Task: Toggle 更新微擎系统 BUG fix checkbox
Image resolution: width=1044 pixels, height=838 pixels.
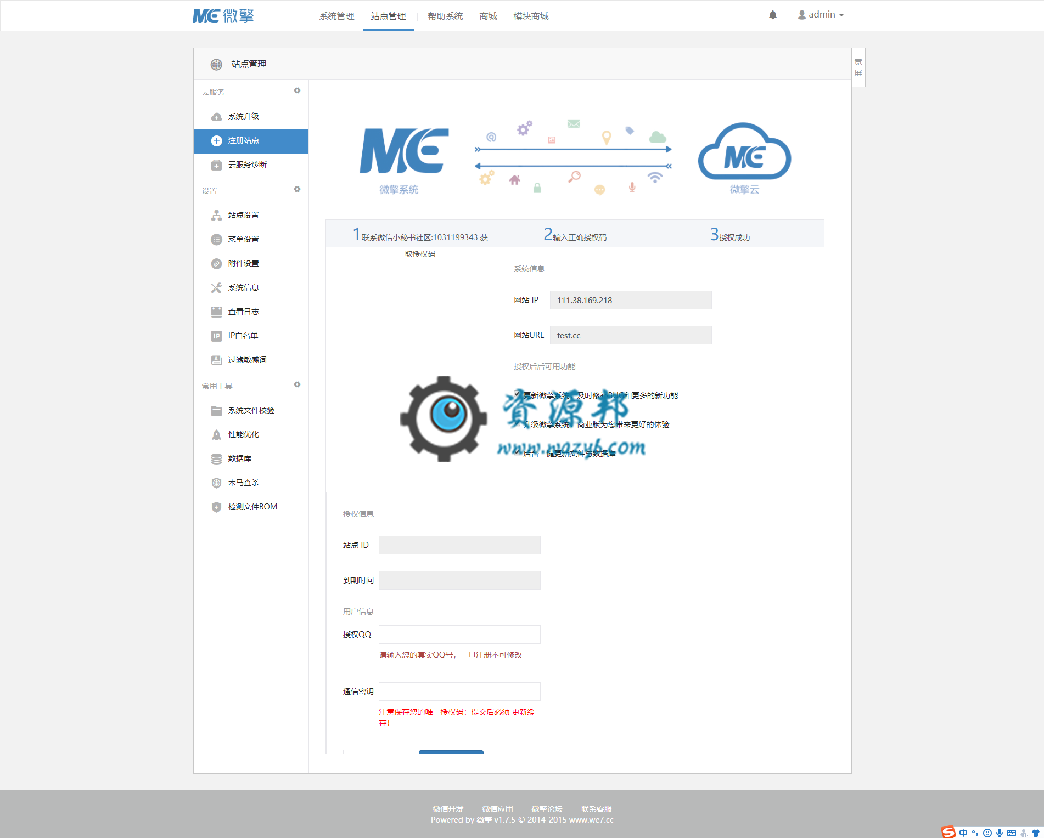Action: [x=517, y=394]
